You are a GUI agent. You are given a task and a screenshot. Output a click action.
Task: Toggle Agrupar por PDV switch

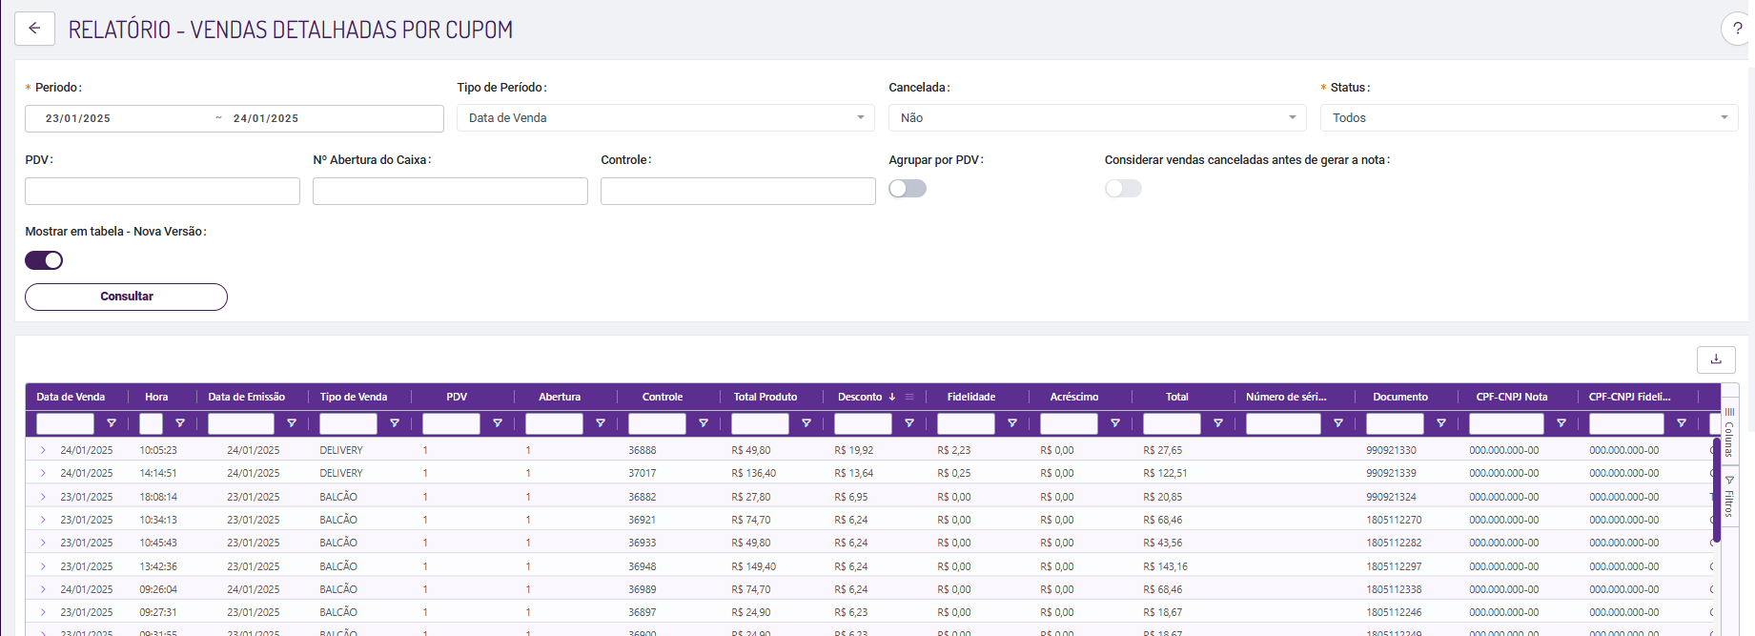[908, 189]
